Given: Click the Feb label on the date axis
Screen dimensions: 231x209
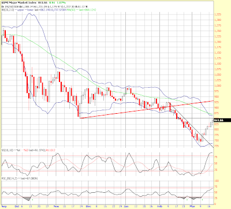Looking at the screenshot, I should pos(160,206).
